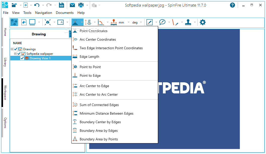Click the SpinFire application logo icon
This screenshot has width=266, height=154.
5,5
